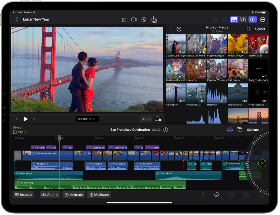Toggle picture-in-picture viewer mode
Image resolution: width=280 pixels, height=215 pixels.
click(157, 119)
